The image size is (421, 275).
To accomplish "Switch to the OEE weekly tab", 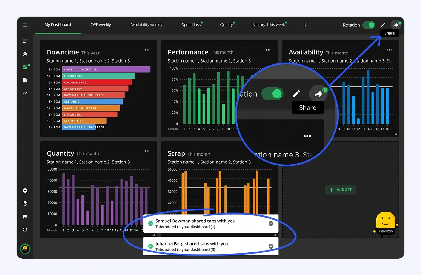I will [x=101, y=25].
